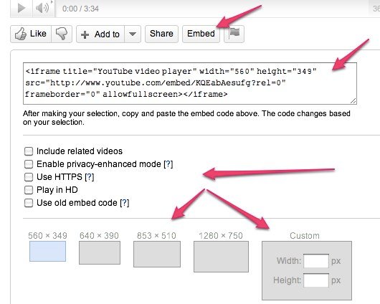Viewport: 380px width, 304px height.
Task: Click the custom Height input field
Action: pyautogui.click(x=316, y=280)
